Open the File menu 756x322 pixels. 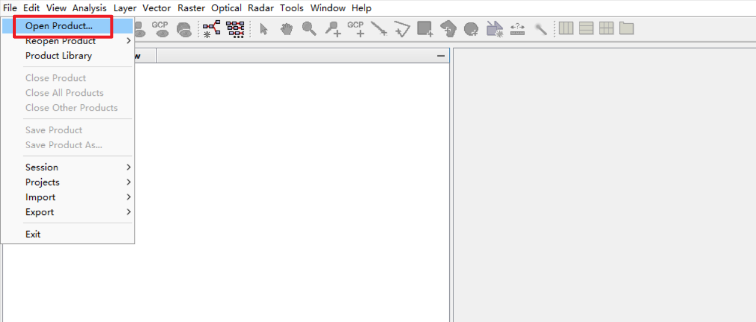[x=10, y=8]
